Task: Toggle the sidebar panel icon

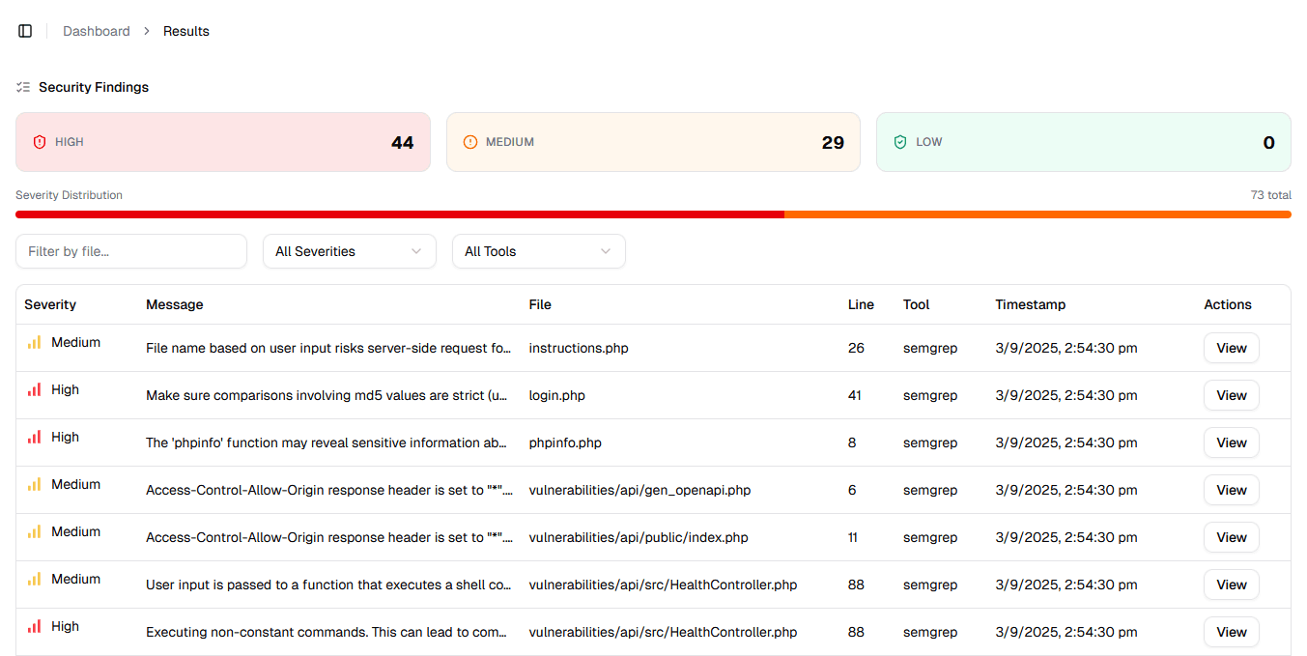Action: pos(24,30)
